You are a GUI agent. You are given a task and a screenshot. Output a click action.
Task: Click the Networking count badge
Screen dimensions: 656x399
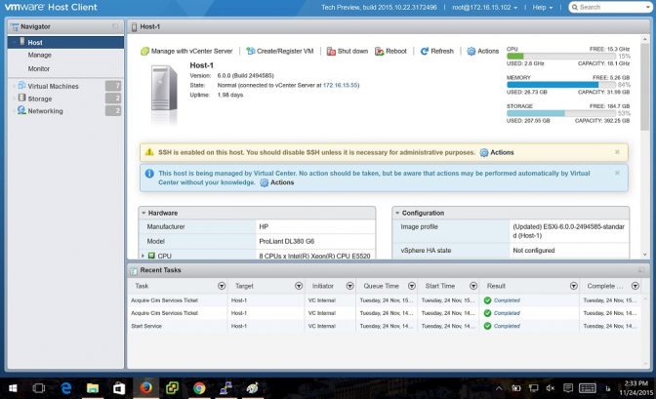click(x=113, y=111)
